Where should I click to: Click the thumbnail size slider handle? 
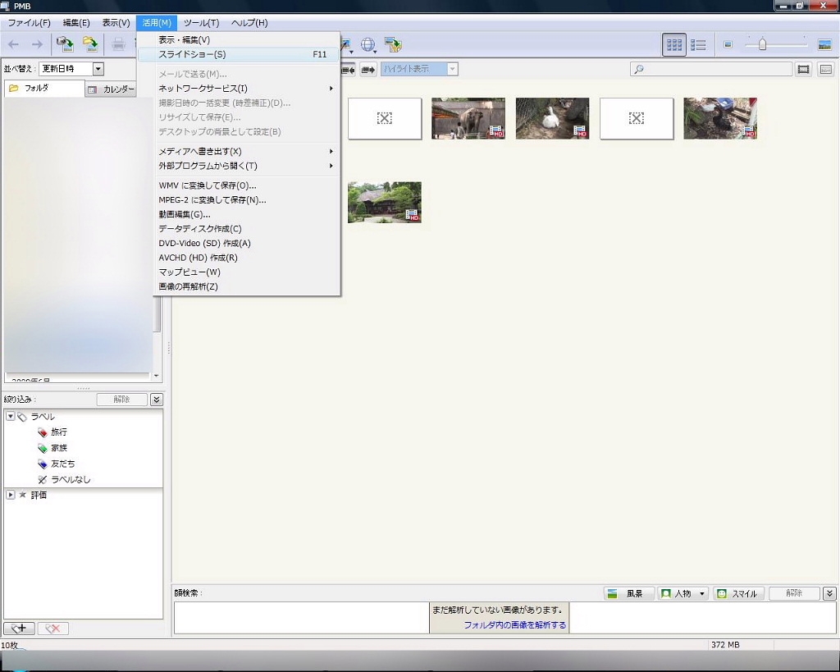click(762, 44)
